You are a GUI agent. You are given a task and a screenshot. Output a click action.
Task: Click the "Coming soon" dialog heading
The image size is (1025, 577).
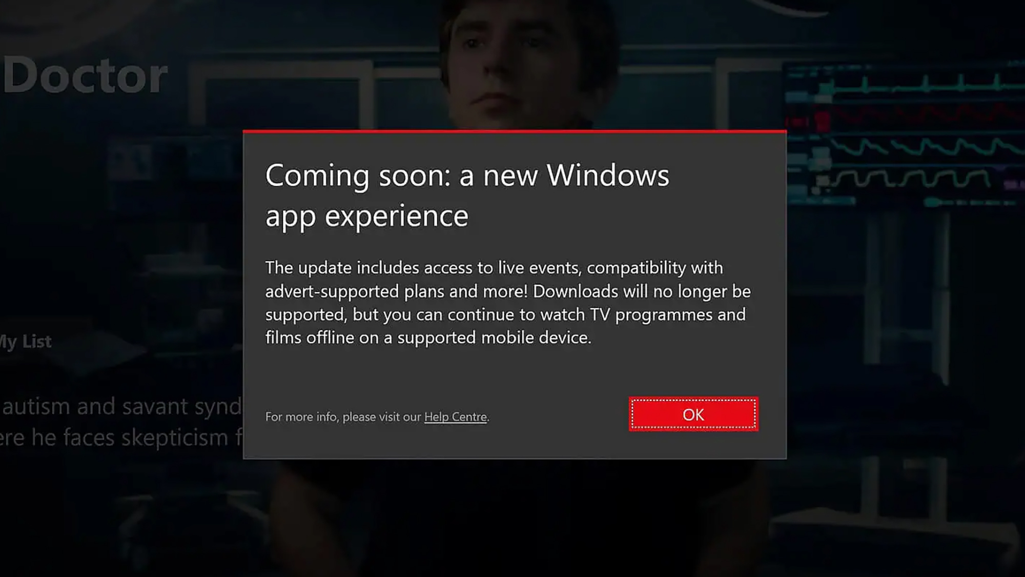point(467,195)
